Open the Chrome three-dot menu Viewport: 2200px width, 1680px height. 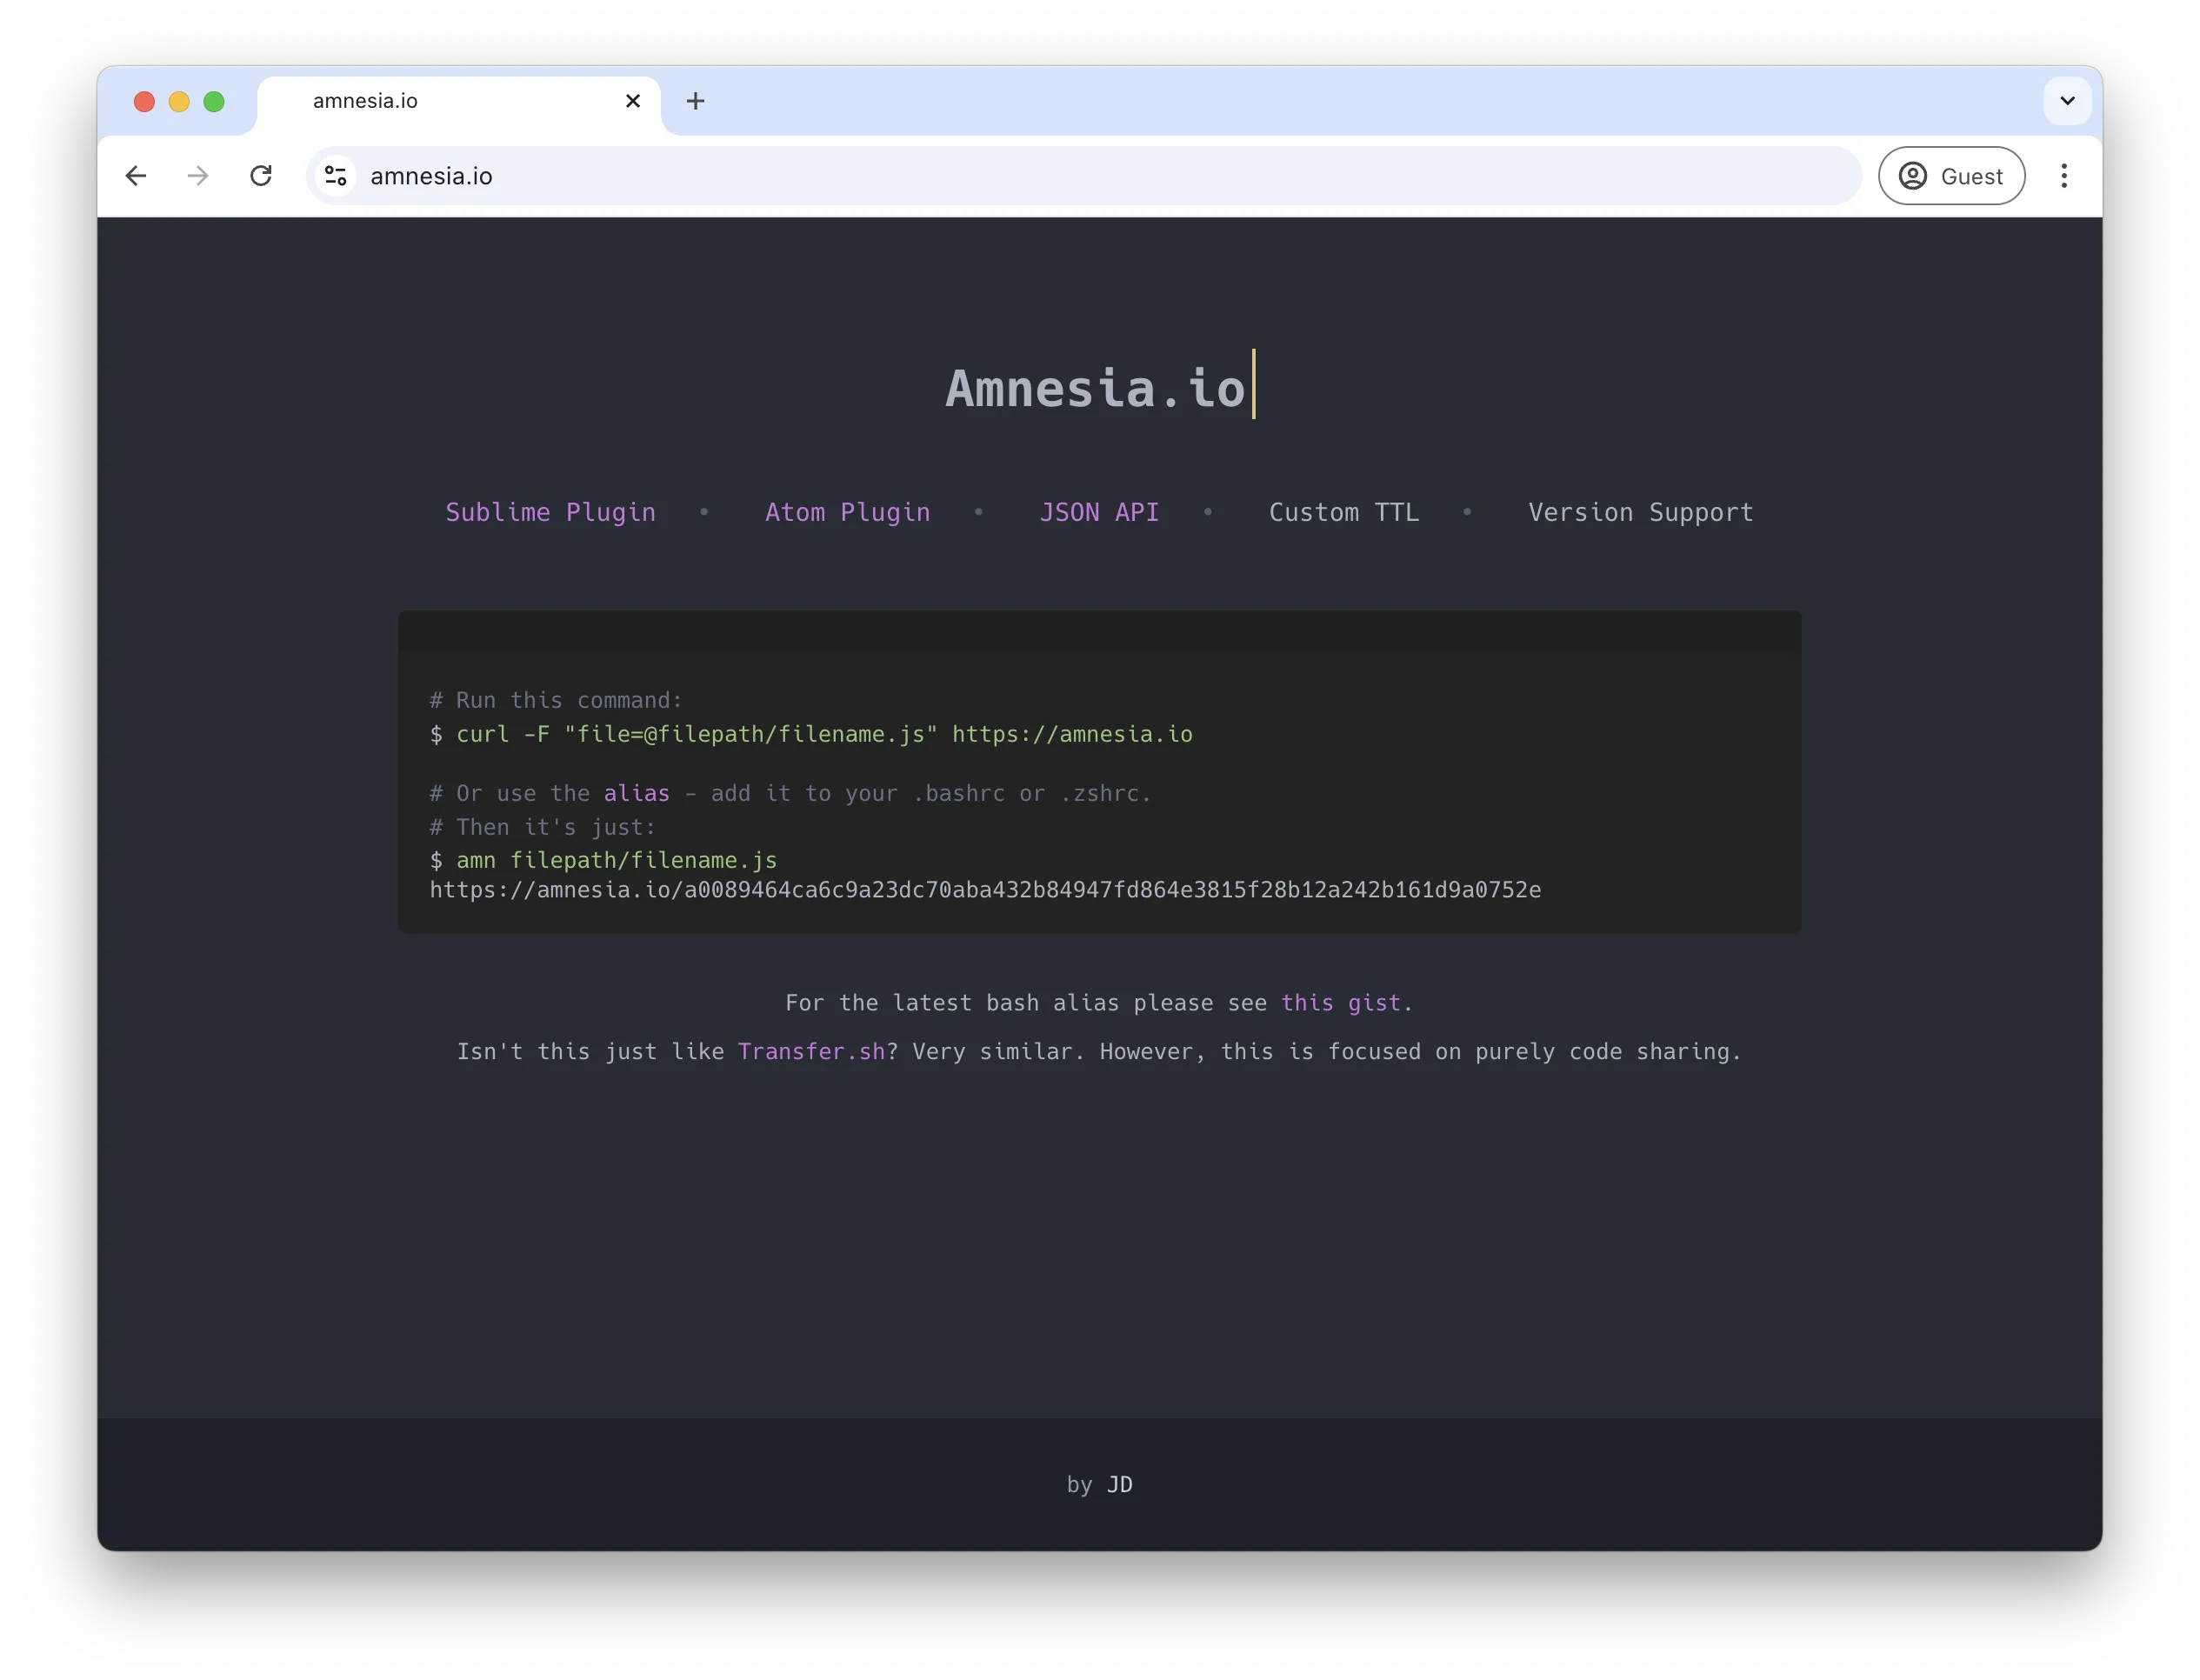click(2063, 176)
